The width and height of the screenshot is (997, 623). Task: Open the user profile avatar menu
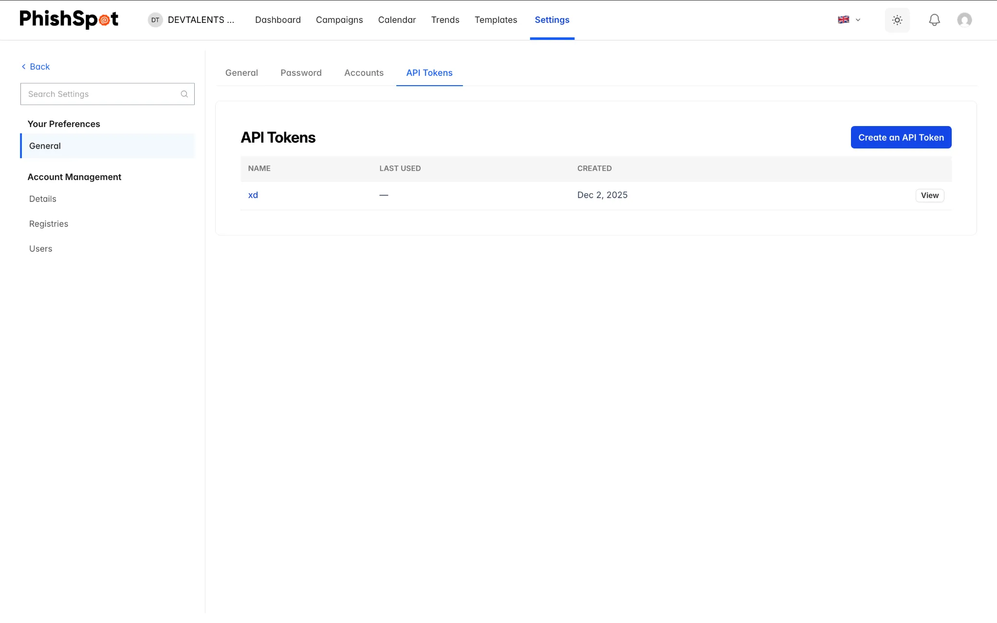(964, 20)
